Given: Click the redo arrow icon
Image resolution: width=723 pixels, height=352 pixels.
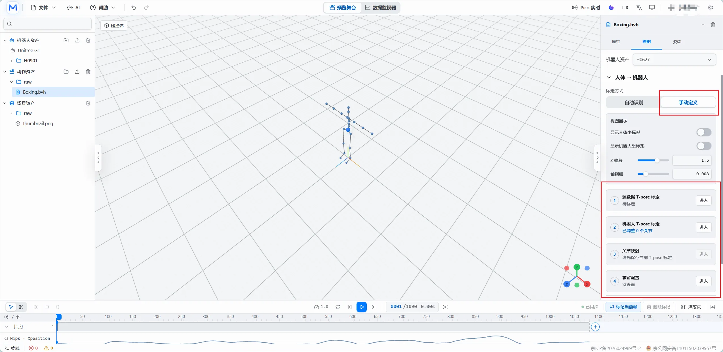Looking at the screenshot, I should click(146, 8).
